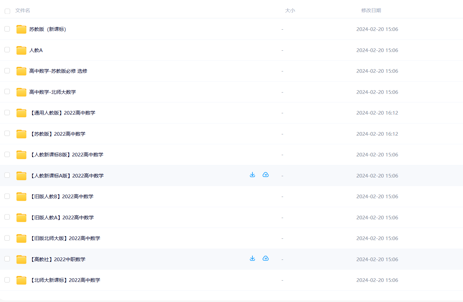The width and height of the screenshot is (463, 302).
Task: Select checkbox for 【旧版人教B】2022高中数学
Action: coord(7,196)
